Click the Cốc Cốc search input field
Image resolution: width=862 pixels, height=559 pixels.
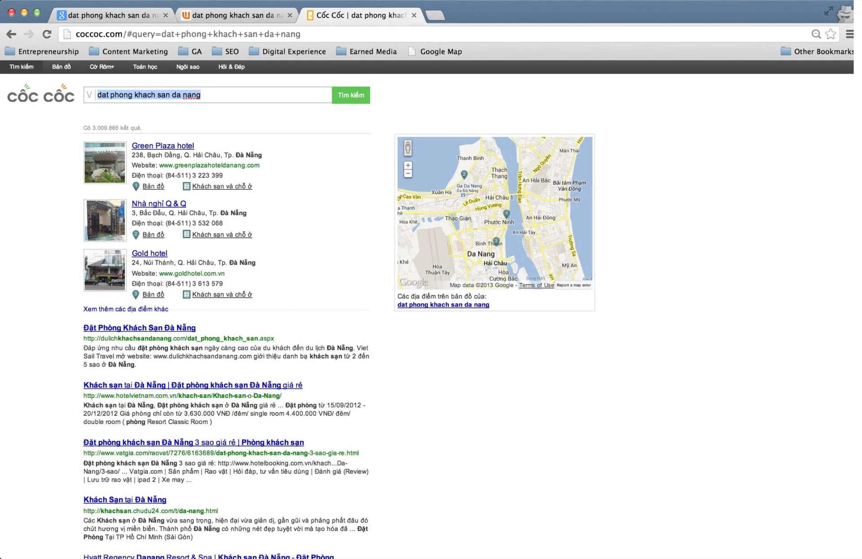(x=211, y=95)
